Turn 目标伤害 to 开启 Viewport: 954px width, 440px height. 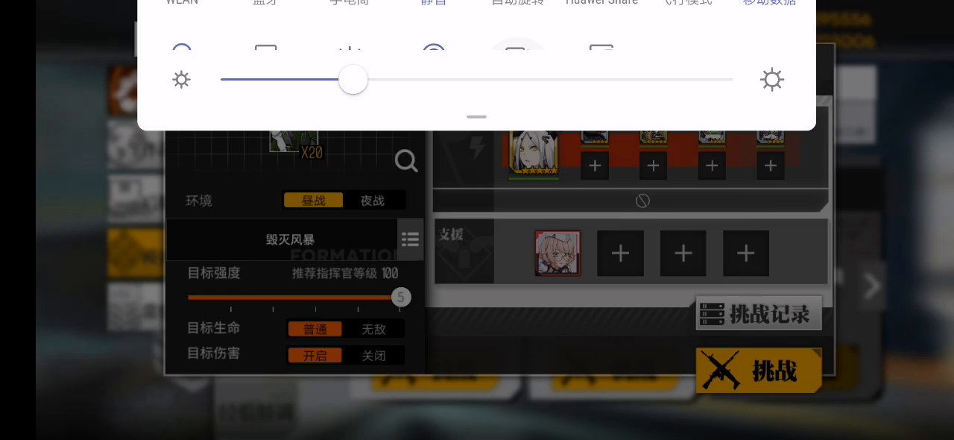pyautogui.click(x=315, y=356)
